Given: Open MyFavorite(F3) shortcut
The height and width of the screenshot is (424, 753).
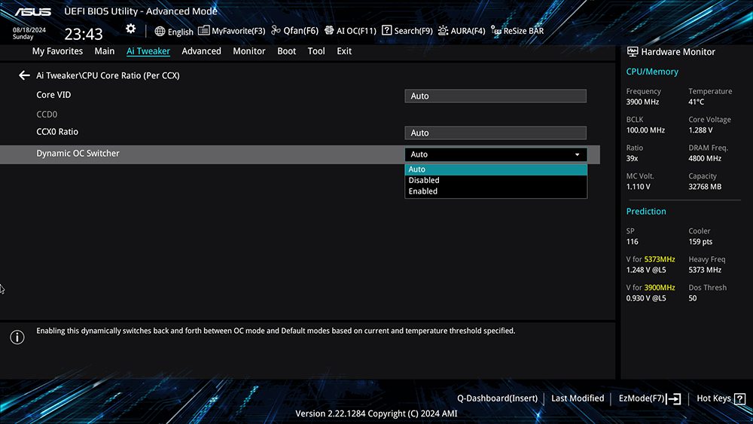Looking at the screenshot, I should click(x=232, y=32).
